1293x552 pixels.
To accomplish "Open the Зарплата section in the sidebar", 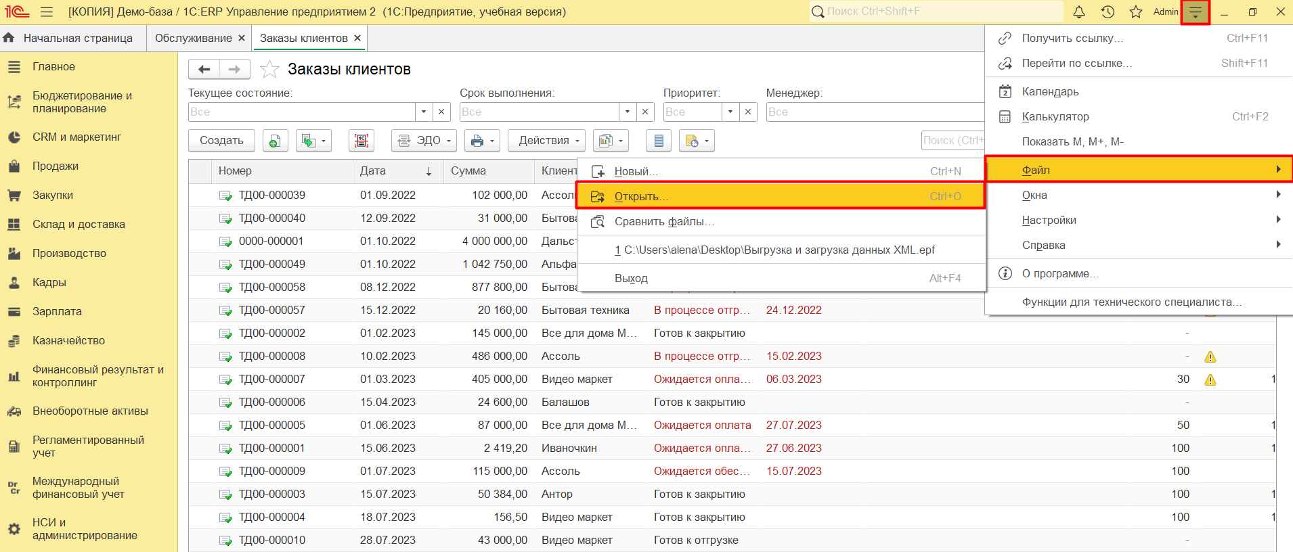I will tap(89, 311).
